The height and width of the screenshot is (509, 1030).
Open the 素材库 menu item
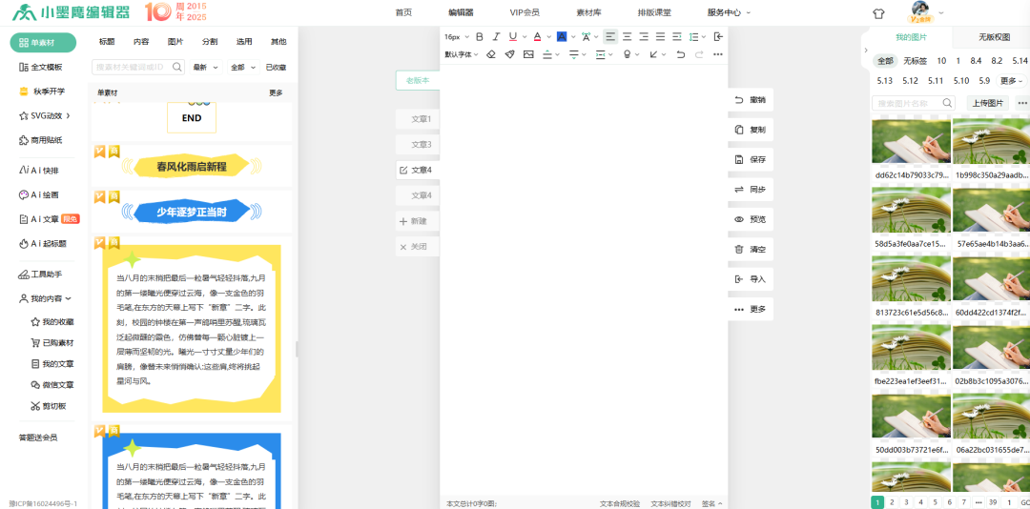click(x=588, y=12)
